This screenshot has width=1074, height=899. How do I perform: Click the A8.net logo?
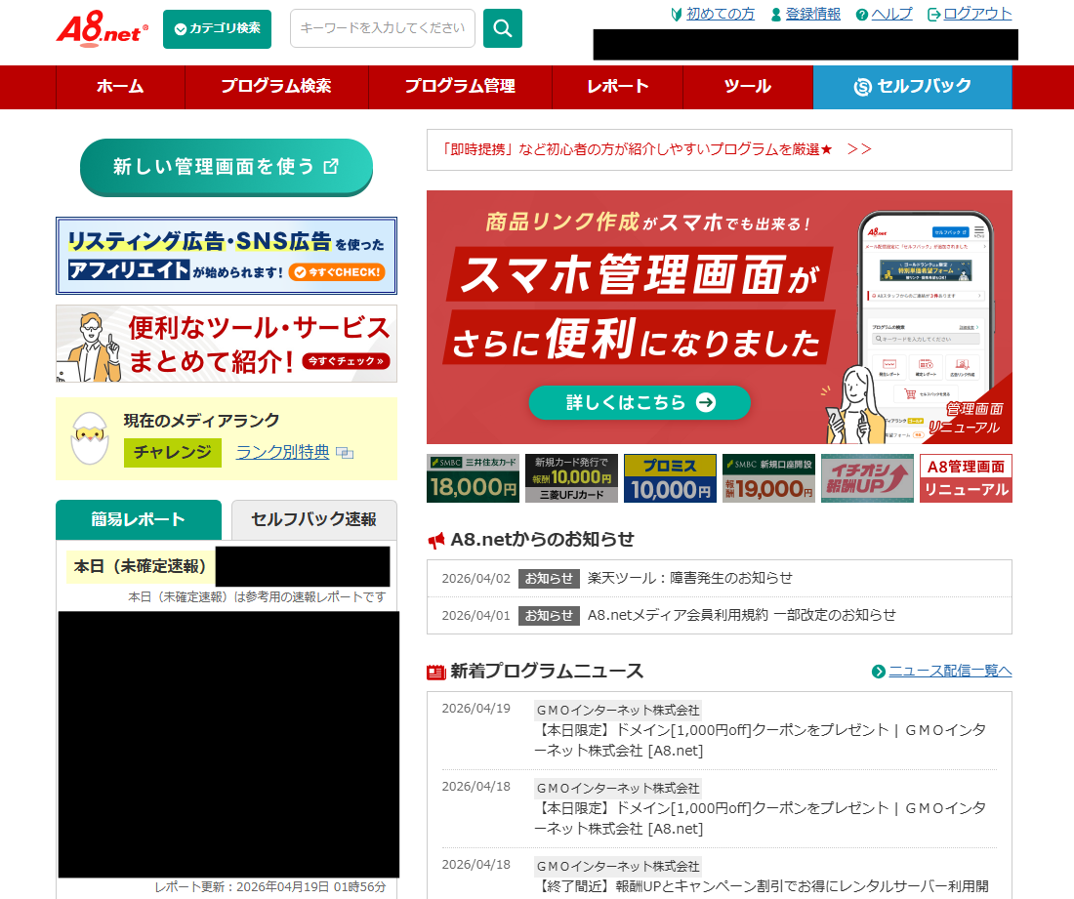click(103, 28)
